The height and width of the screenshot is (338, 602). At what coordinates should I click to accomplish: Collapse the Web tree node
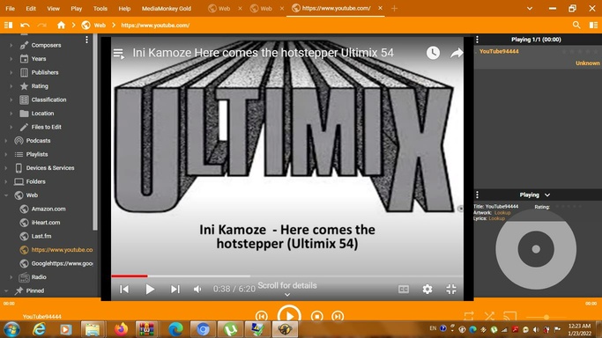[x=6, y=195]
